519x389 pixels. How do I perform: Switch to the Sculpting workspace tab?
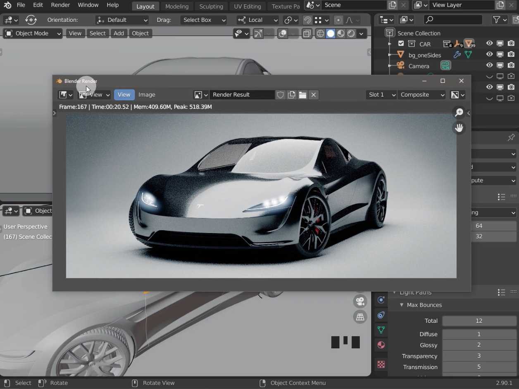pos(211,6)
